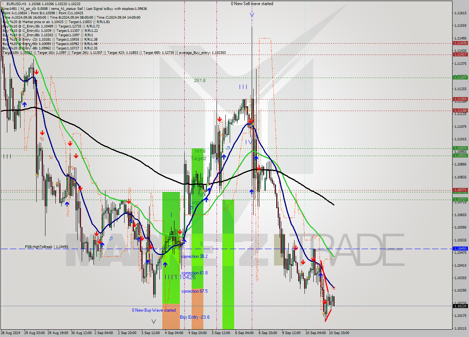Click the '28 Aug 2024' date label
Image resolution: width=469 pixels, height=337 pixels.
tap(11, 333)
